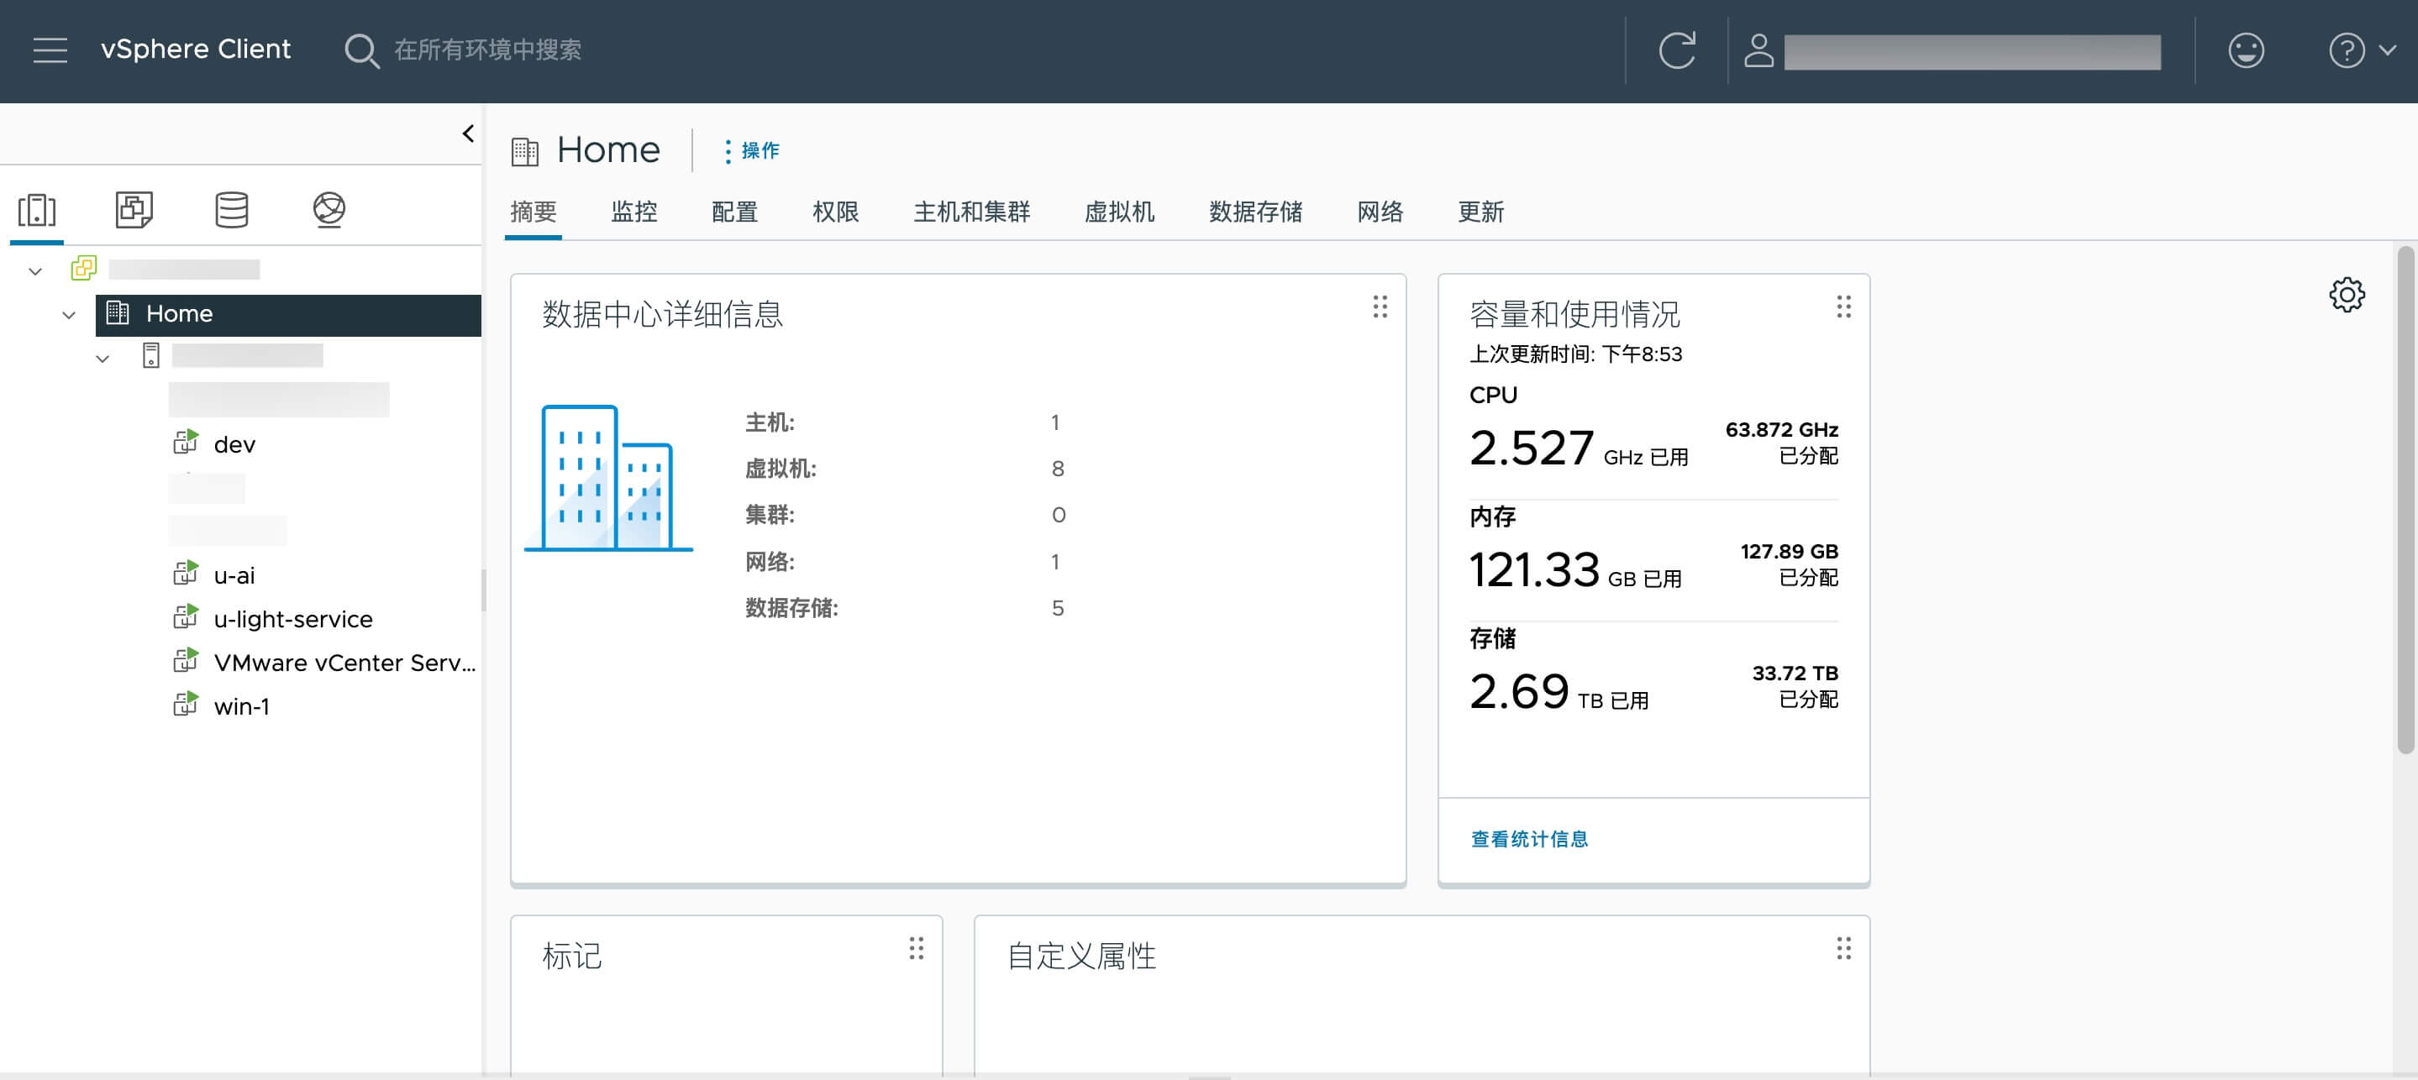This screenshot has width=2418, height=1080.
Task: Click the u-light-service VM icon
Action: (186, 617)
